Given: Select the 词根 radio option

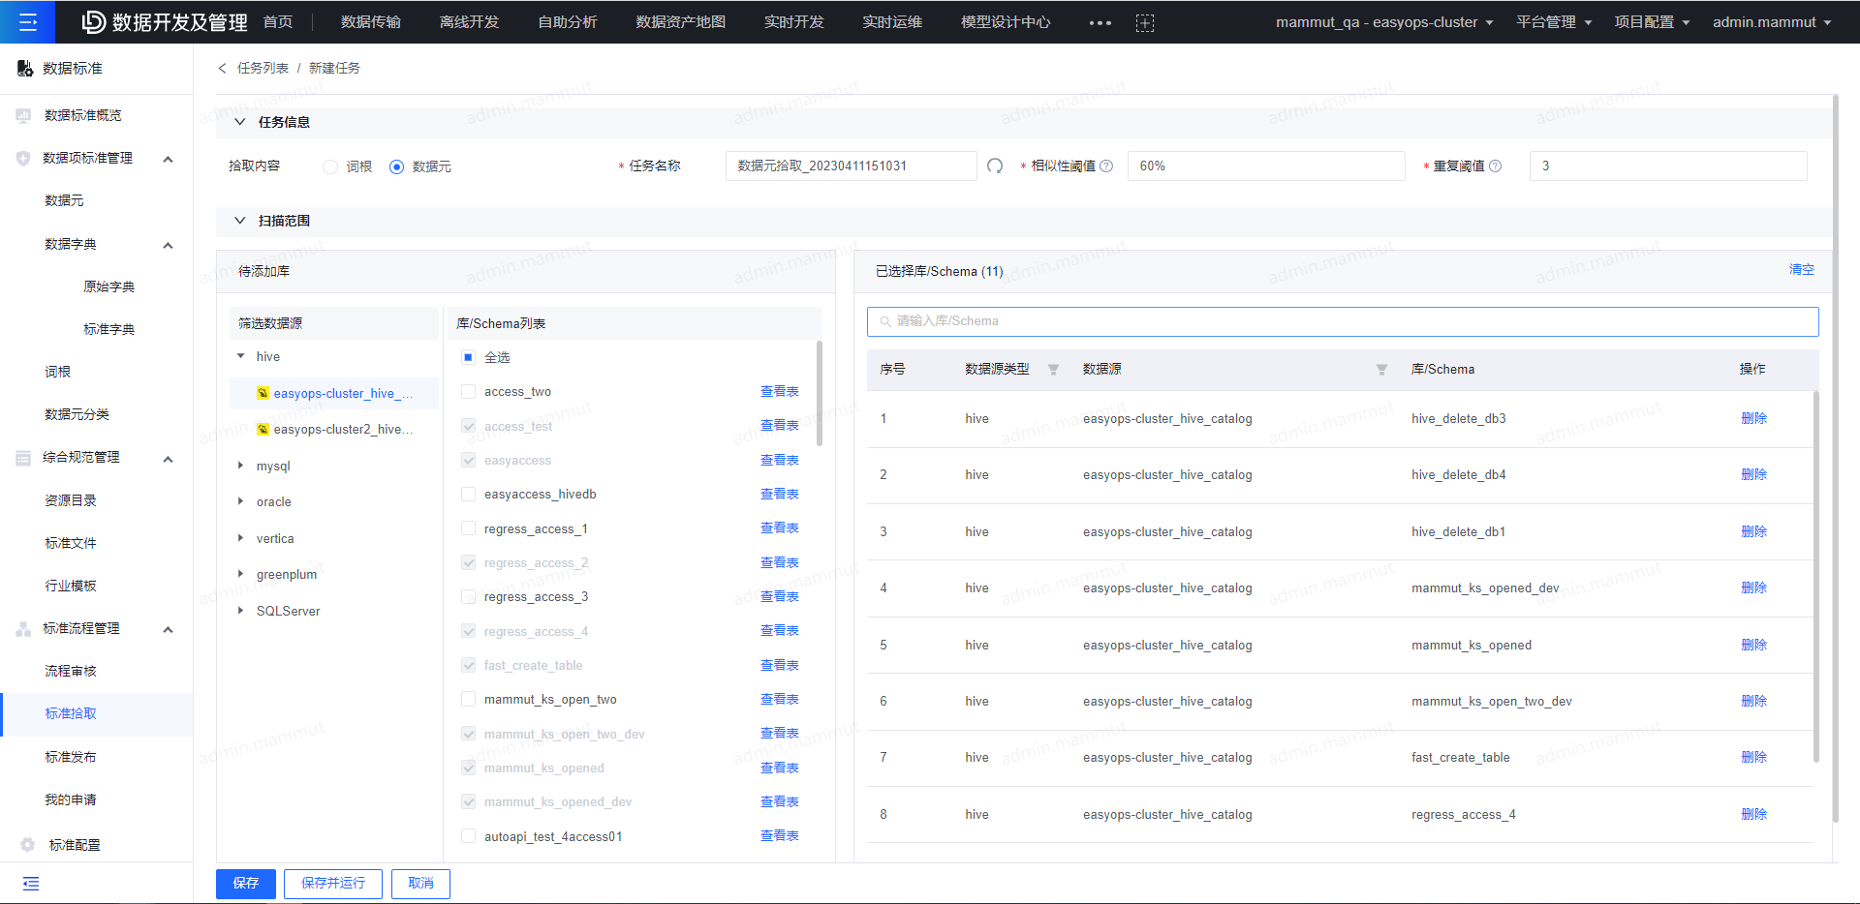Looking at the screenshot, I should (x=330, y=166).
